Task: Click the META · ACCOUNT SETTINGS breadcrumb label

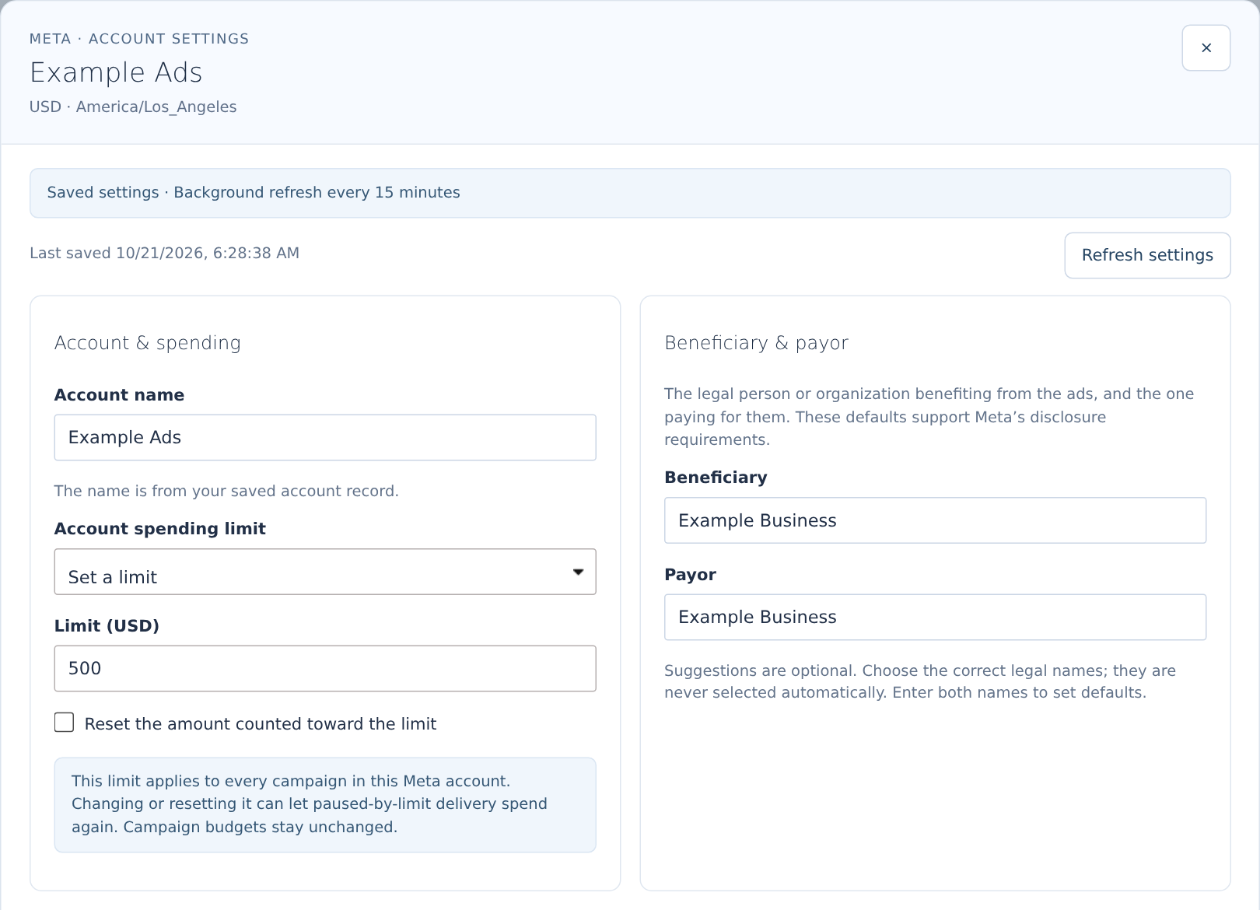Action: (x=139, y=39)
